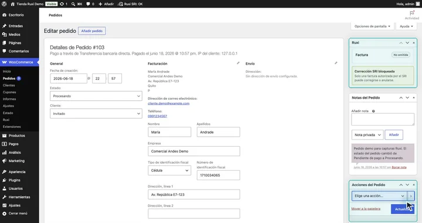Toggle Notas del Pedido panel collapse triangle
Screen dimensions: 422x223
[x=414, y=98]
